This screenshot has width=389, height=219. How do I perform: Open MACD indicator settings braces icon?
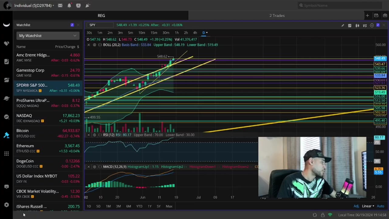100,167
